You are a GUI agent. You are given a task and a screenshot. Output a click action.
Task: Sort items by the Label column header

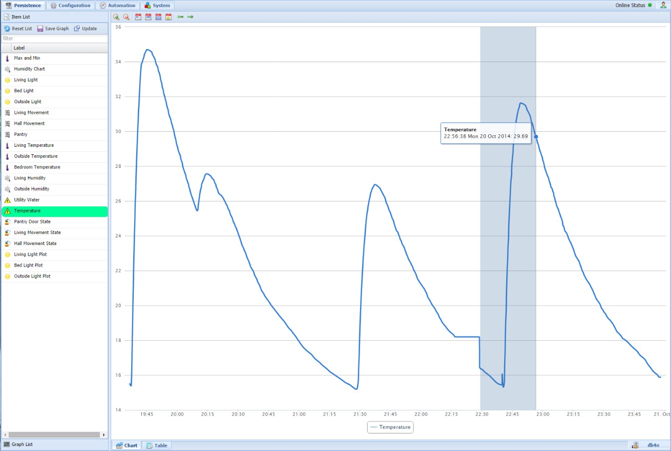pyautogui.click(x=60, y=48)
